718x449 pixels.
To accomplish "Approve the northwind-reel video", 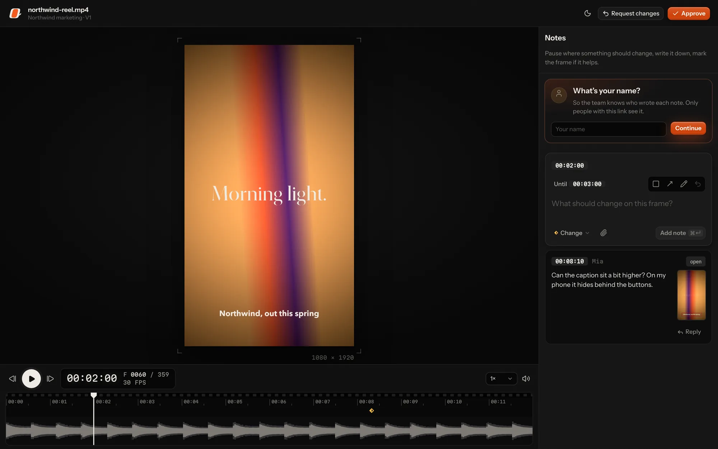I will [x=689, y=13].
